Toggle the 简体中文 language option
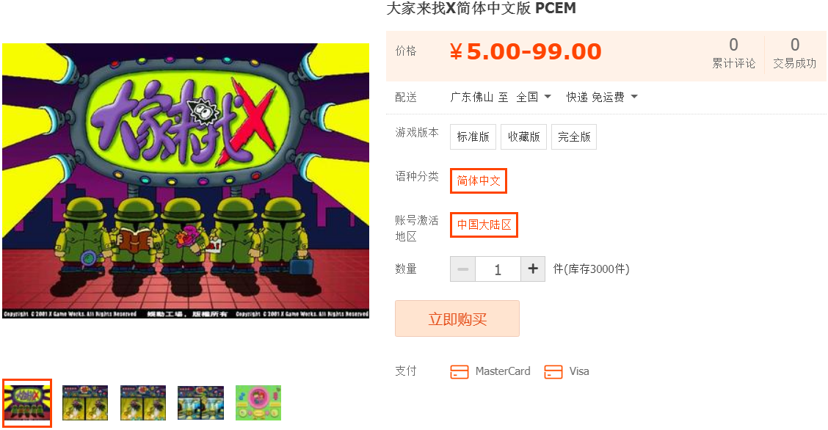 click(479, 181)
